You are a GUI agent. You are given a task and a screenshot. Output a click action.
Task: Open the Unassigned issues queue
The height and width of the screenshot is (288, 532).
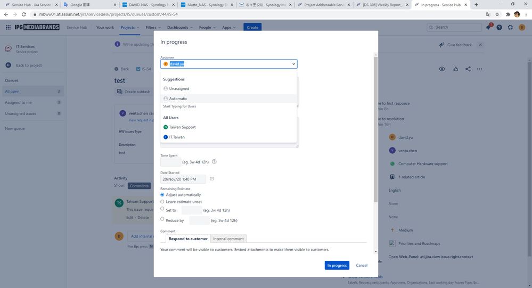click(32, 113)
